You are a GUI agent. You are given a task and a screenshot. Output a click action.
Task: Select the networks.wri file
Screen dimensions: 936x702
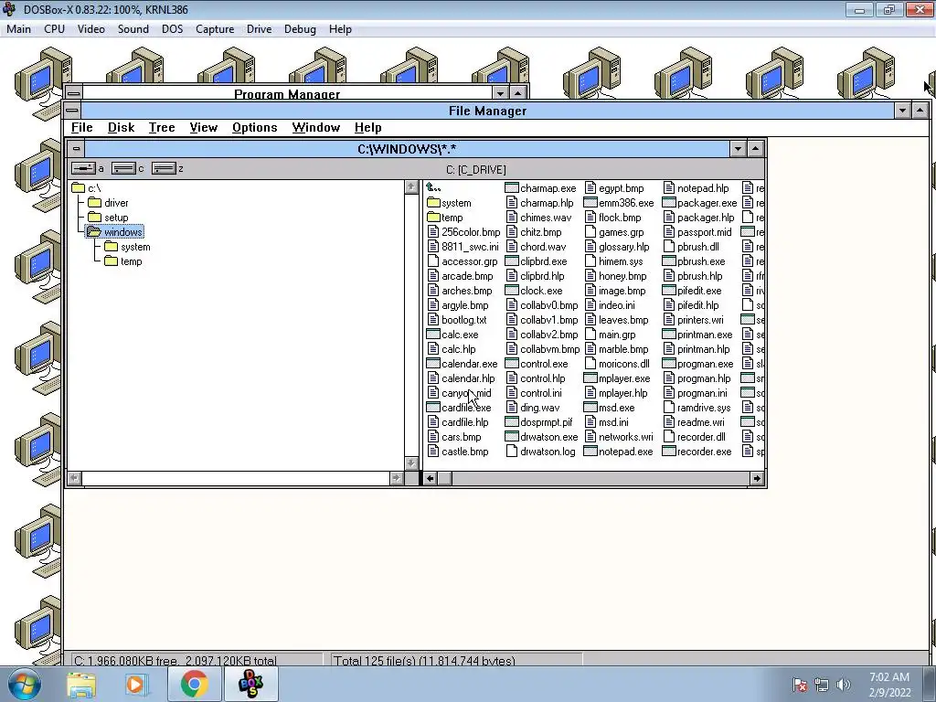619,437
